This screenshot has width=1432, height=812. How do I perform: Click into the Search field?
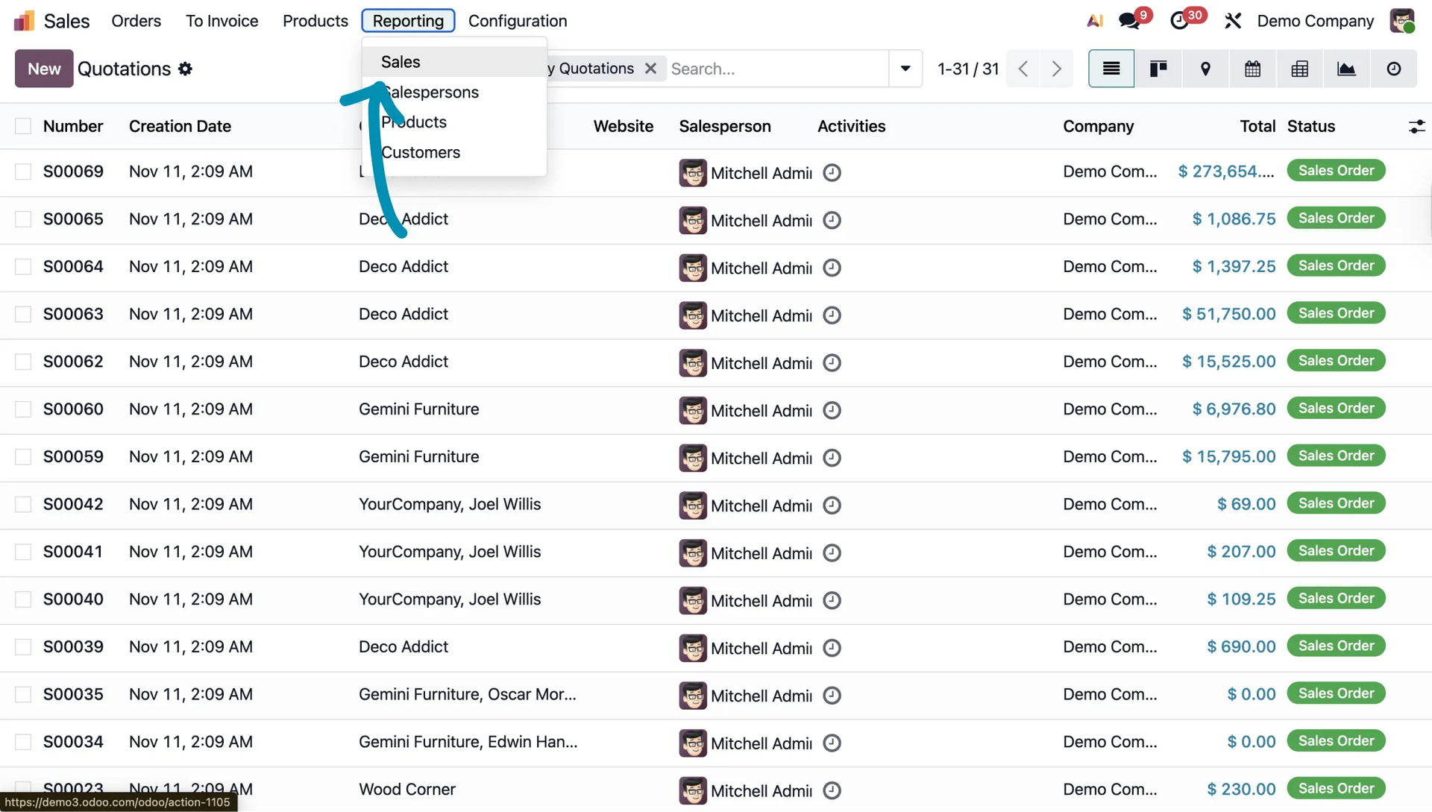776,69
